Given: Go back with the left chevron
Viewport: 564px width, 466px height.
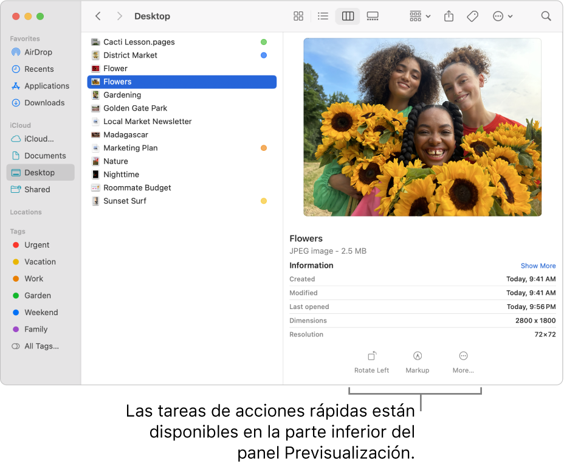Looking at the screenshot, I should 98,16.
